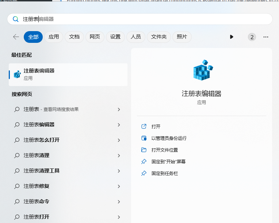The image size is (279, 223).
Task: Click search icon beside 注册表修复
Action: (17, 186)
